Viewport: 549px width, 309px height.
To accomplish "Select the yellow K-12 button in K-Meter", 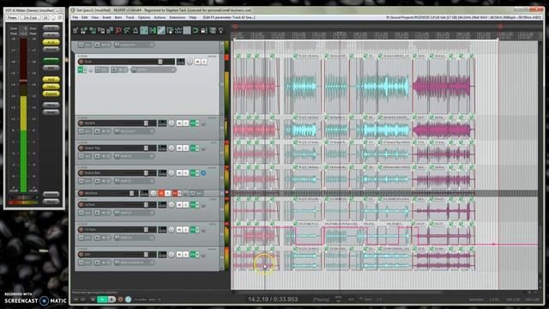I will pyautogui.click(x=51, y=42).
